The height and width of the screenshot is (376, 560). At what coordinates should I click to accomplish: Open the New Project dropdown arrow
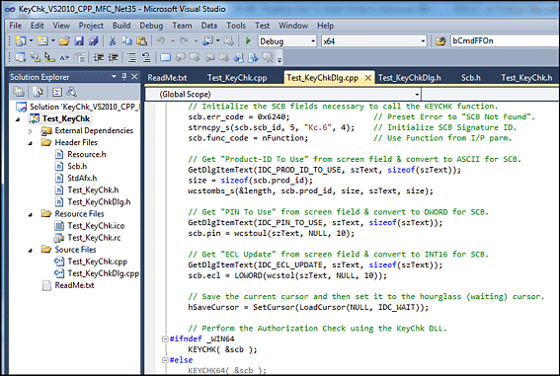point(31,41)
